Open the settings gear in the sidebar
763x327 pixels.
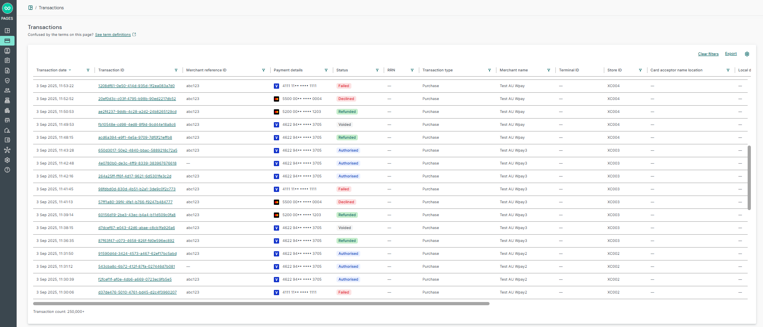(x=7, y=160)
